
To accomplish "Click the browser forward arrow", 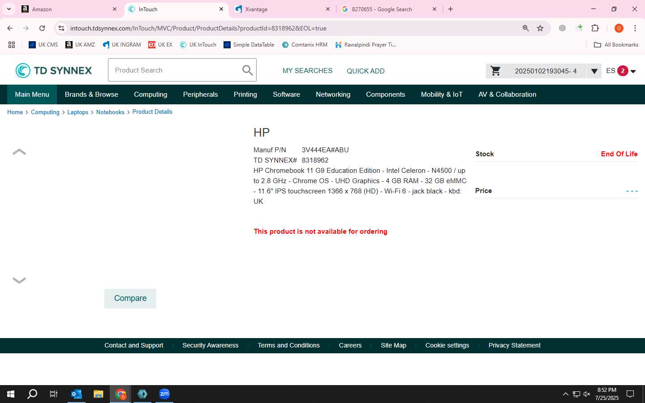I will (x=26, y=28).
